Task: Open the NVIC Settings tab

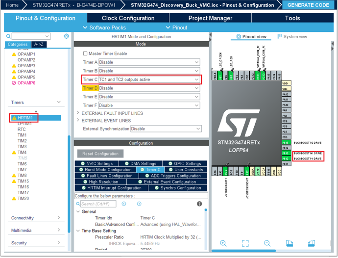Action: pos(97,163)
